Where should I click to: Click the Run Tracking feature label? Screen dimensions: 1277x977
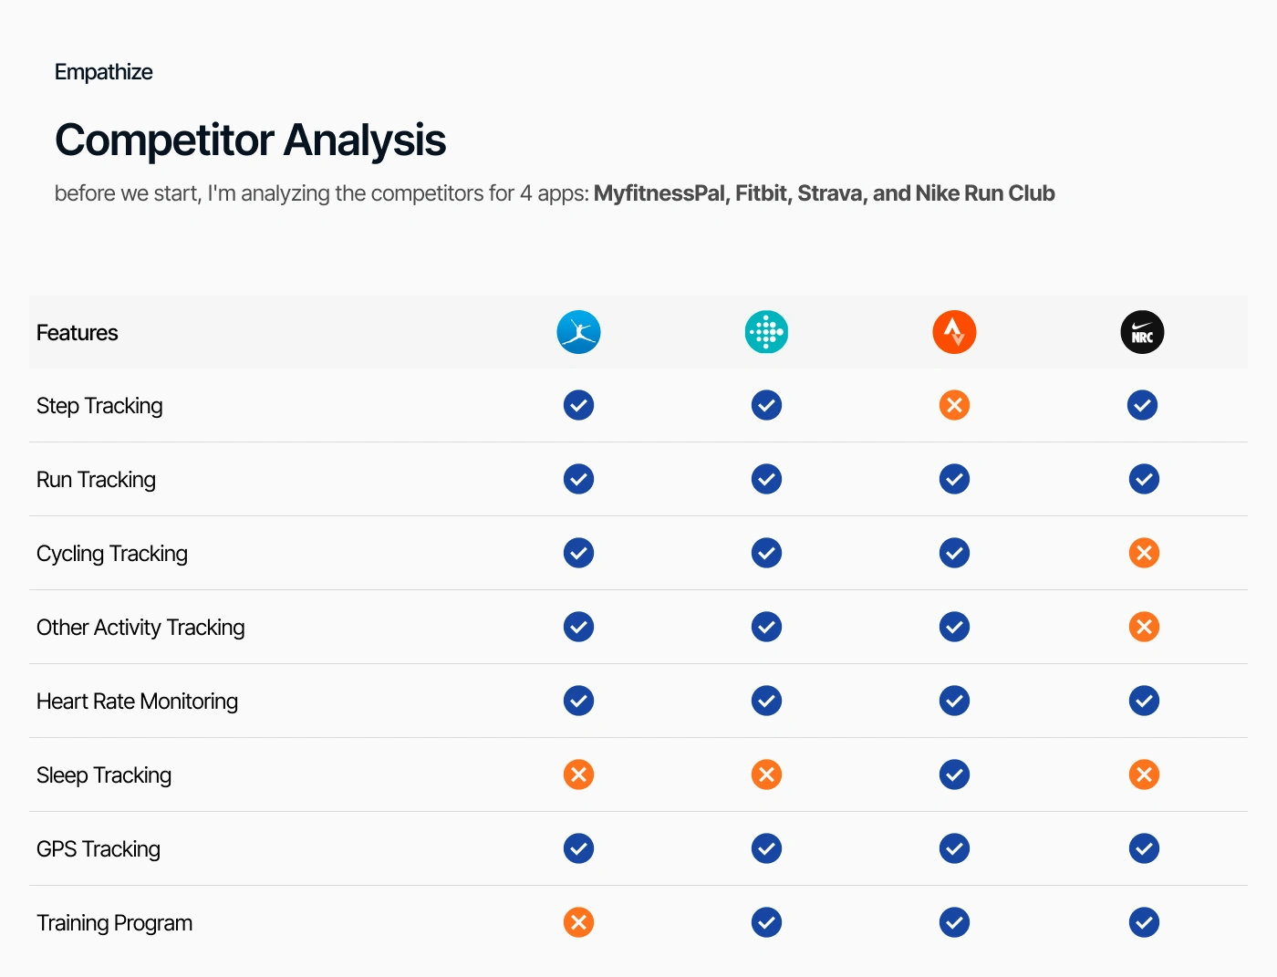(x=96, y=480)
